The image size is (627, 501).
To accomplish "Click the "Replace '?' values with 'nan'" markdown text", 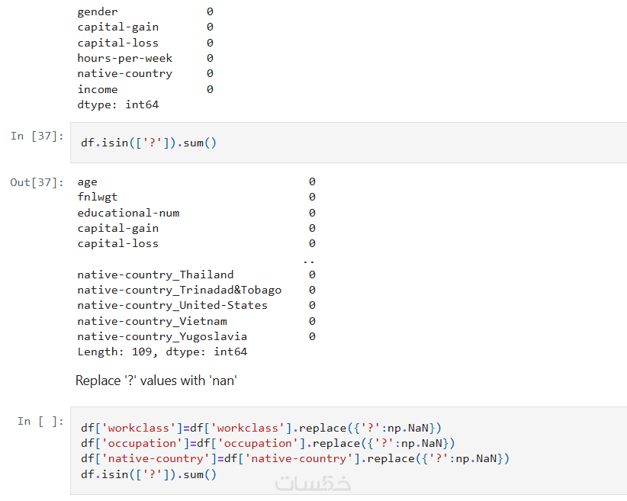I will 156,380.
